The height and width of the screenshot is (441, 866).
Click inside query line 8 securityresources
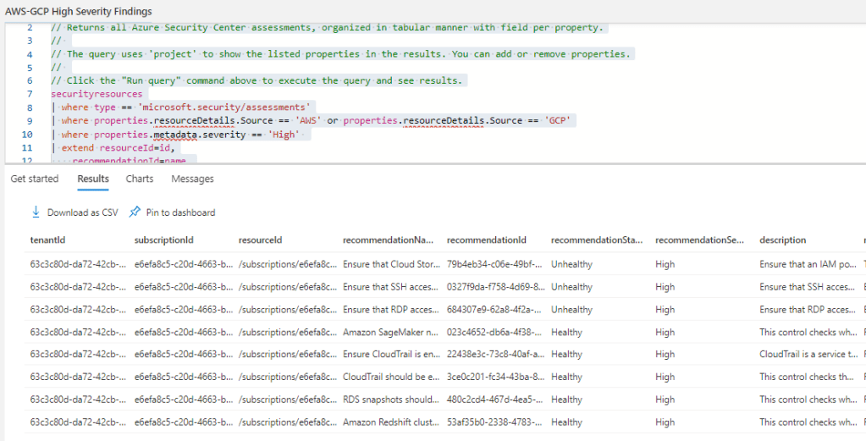(x=97, y=94)
